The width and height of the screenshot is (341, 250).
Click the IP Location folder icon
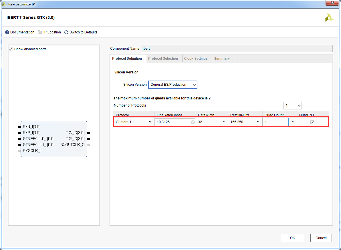(x=40, y=32)
